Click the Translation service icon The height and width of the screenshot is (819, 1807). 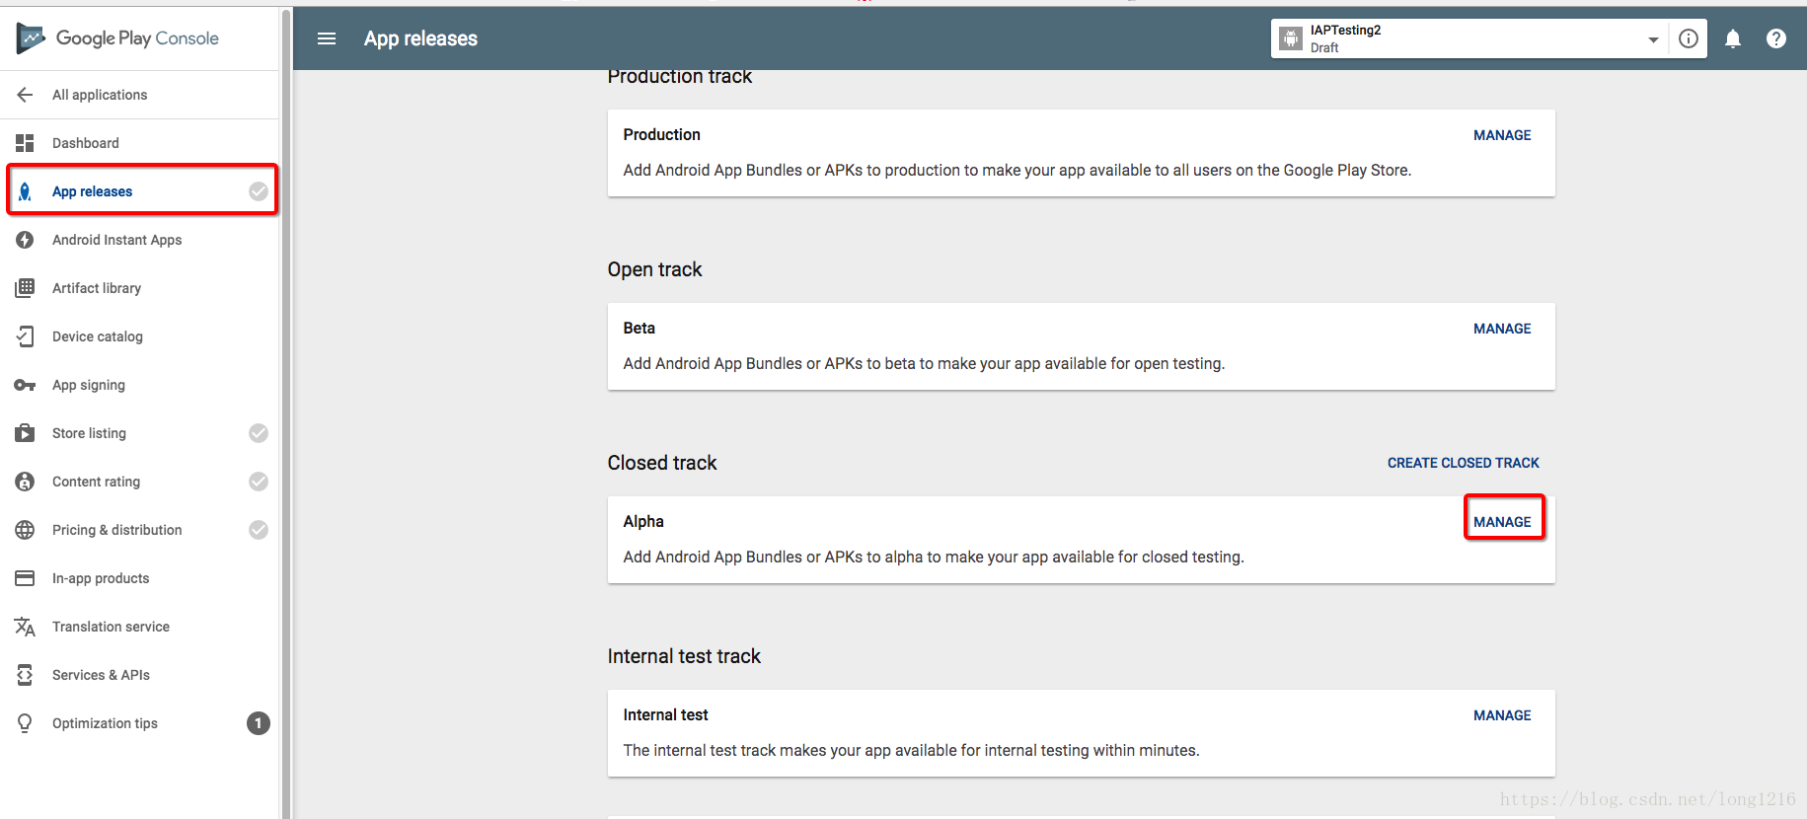coord(25,627)
